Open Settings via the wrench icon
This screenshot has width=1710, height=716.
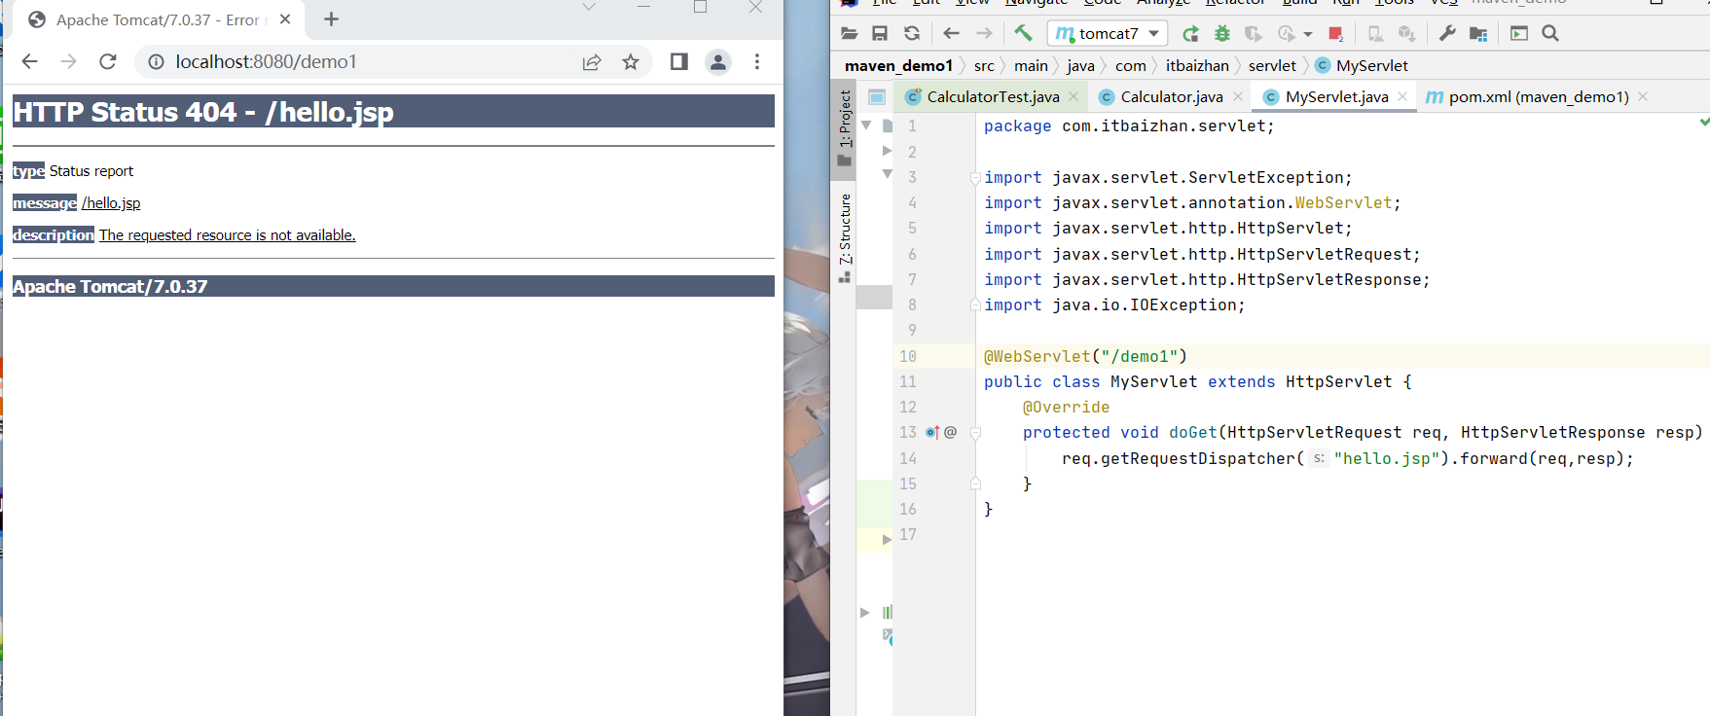(1447, 33)
